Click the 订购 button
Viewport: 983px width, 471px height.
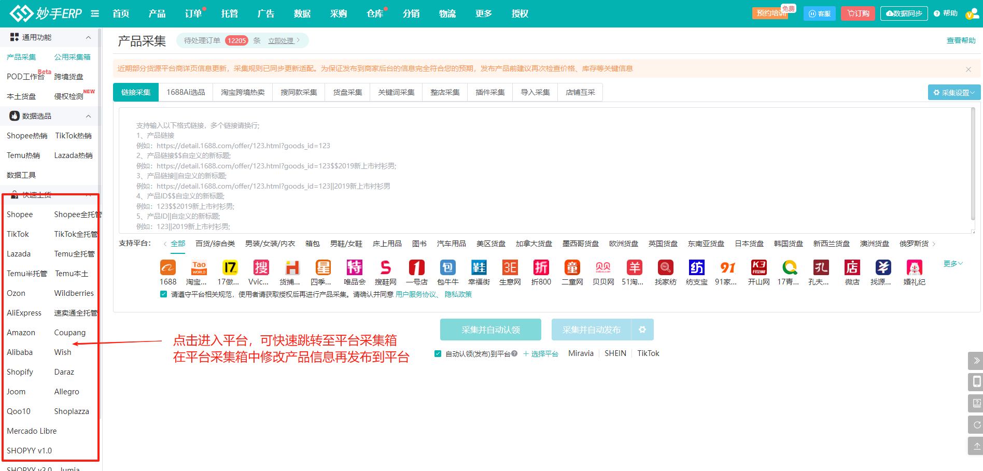(x=858, y=13)
